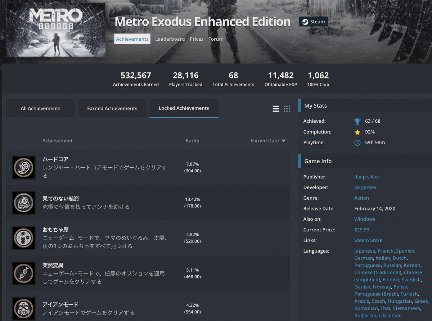Click the ハードコア achievement title
Screen dimensions: 432x321
[x=55, y=159]
